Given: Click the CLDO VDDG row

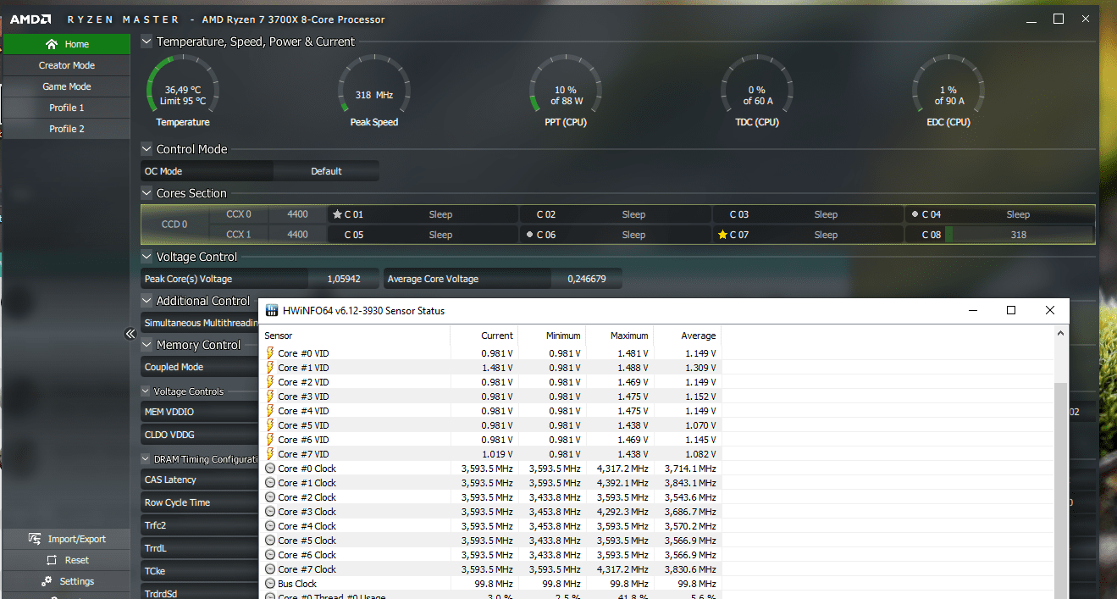Looking at the screenshot, I should [x=200, y=435].
